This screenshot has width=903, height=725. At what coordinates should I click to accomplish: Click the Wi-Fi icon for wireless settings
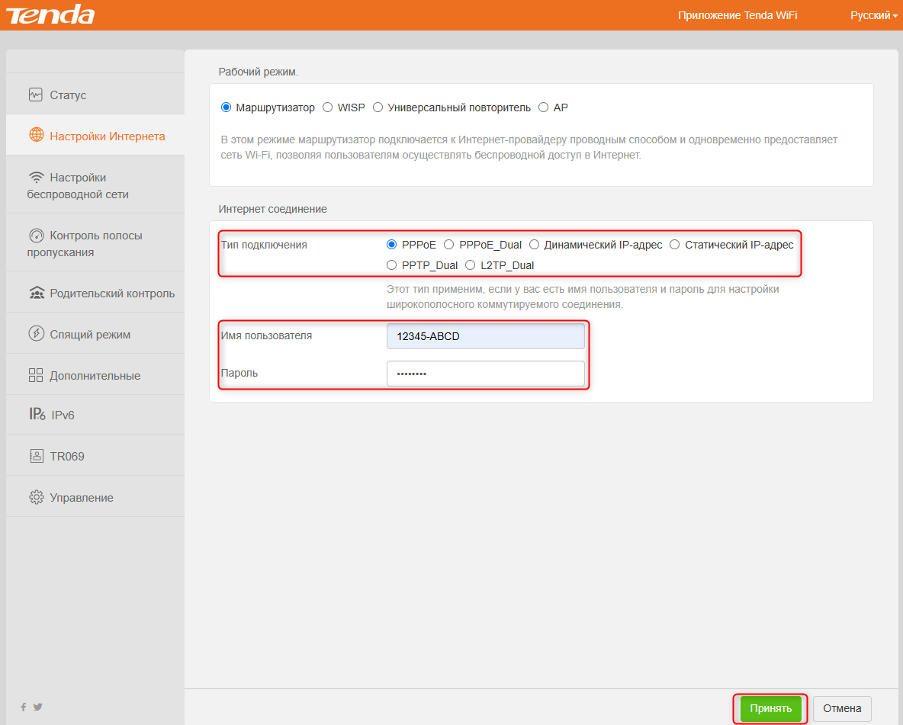[x=36, y=178]
